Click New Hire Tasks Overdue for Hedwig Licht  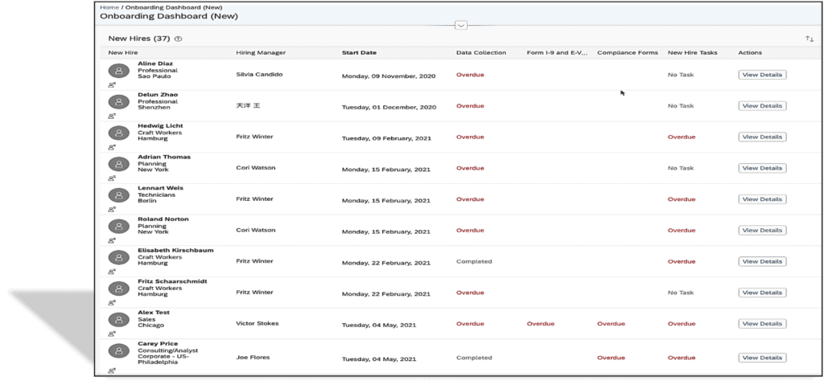point(681,137)
